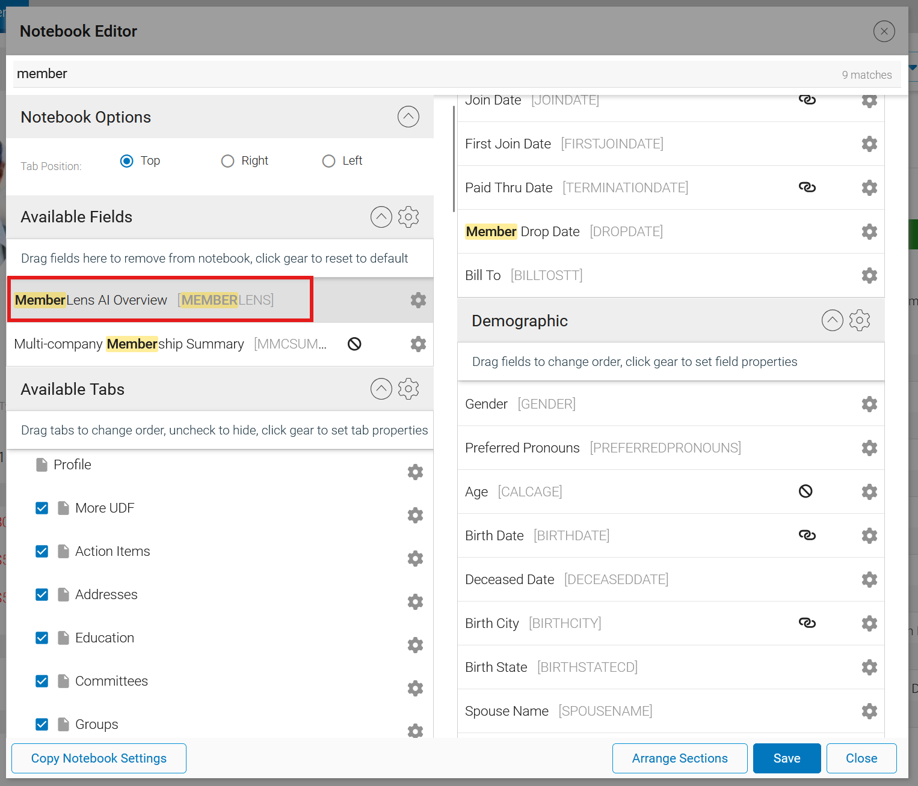The height and width of the screenshot is (786, 918).
Task: Collapse the Demographic section
Action: (833, 320)
